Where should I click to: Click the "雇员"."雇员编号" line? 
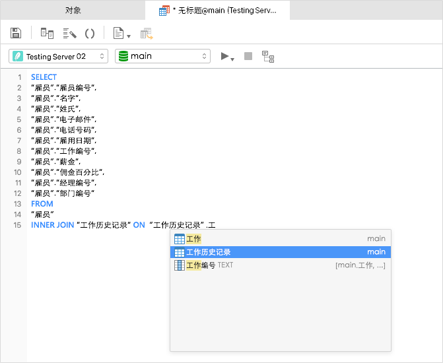pos(64,88)
